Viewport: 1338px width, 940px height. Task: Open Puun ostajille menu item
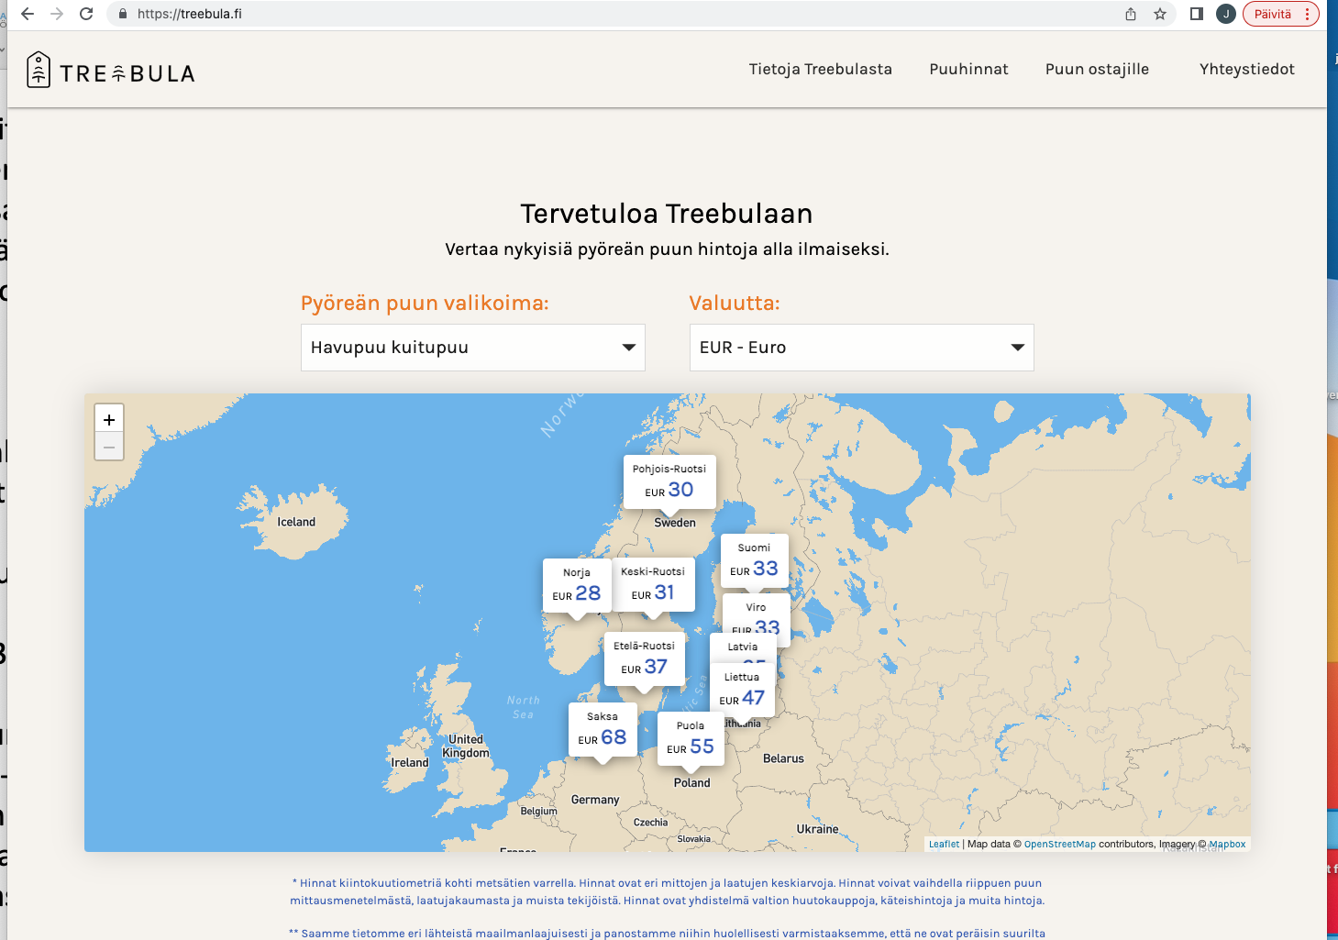[x=1097, y=69]
